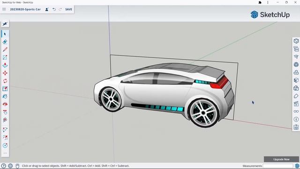Activate the Select arrow tool
The image size is (300, 169).
pyautogui.click(x=5, y=34)
